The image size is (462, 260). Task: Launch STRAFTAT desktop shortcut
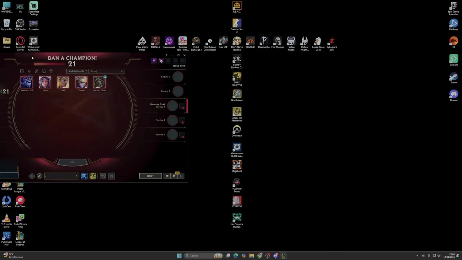pyautogui.click(x=237, y=202)
